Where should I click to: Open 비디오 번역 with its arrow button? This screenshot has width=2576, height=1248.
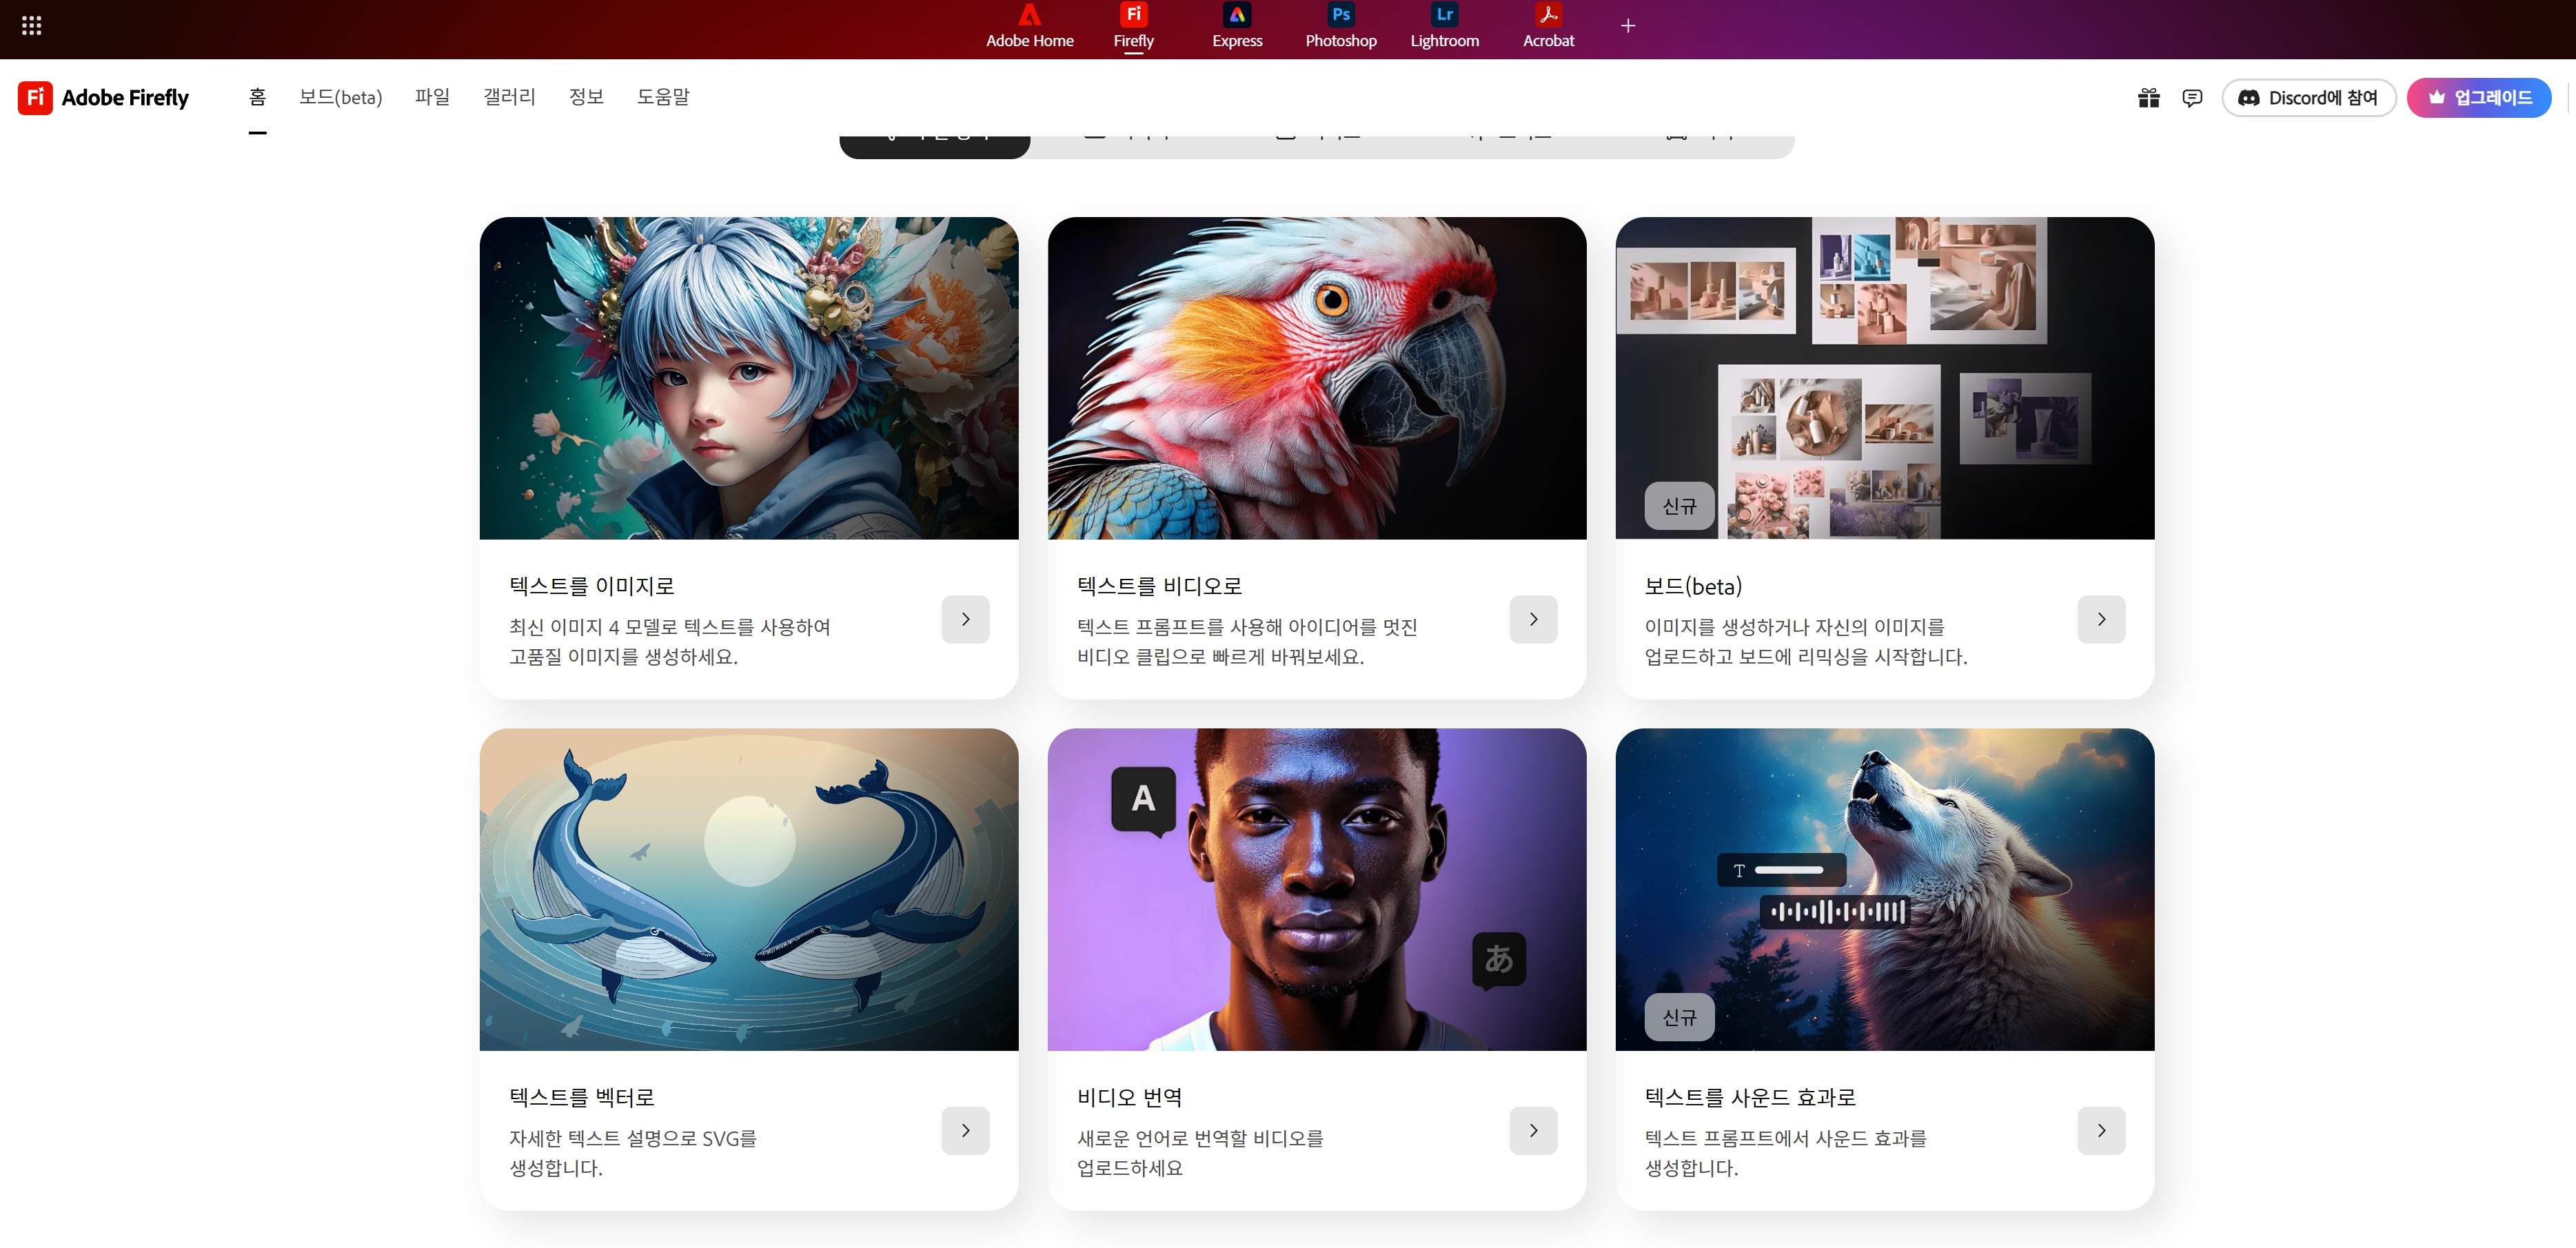pos(1532,1130)
